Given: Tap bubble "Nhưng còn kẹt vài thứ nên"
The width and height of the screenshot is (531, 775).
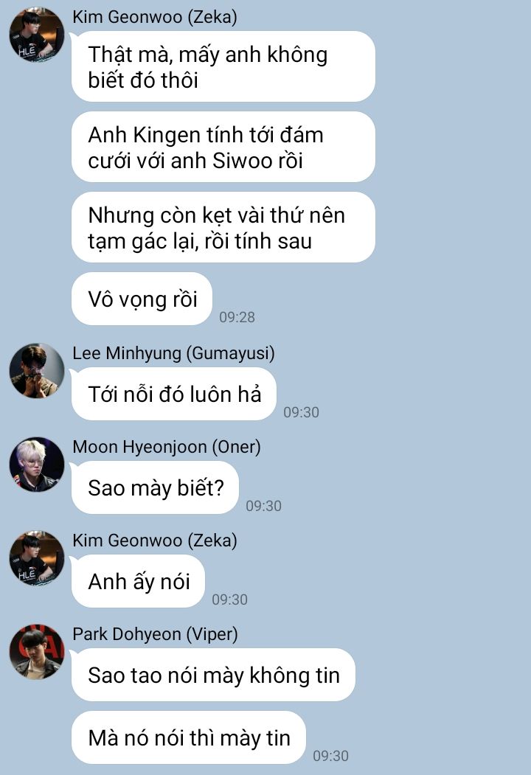Looking at the screenshot, I should 223,227.
